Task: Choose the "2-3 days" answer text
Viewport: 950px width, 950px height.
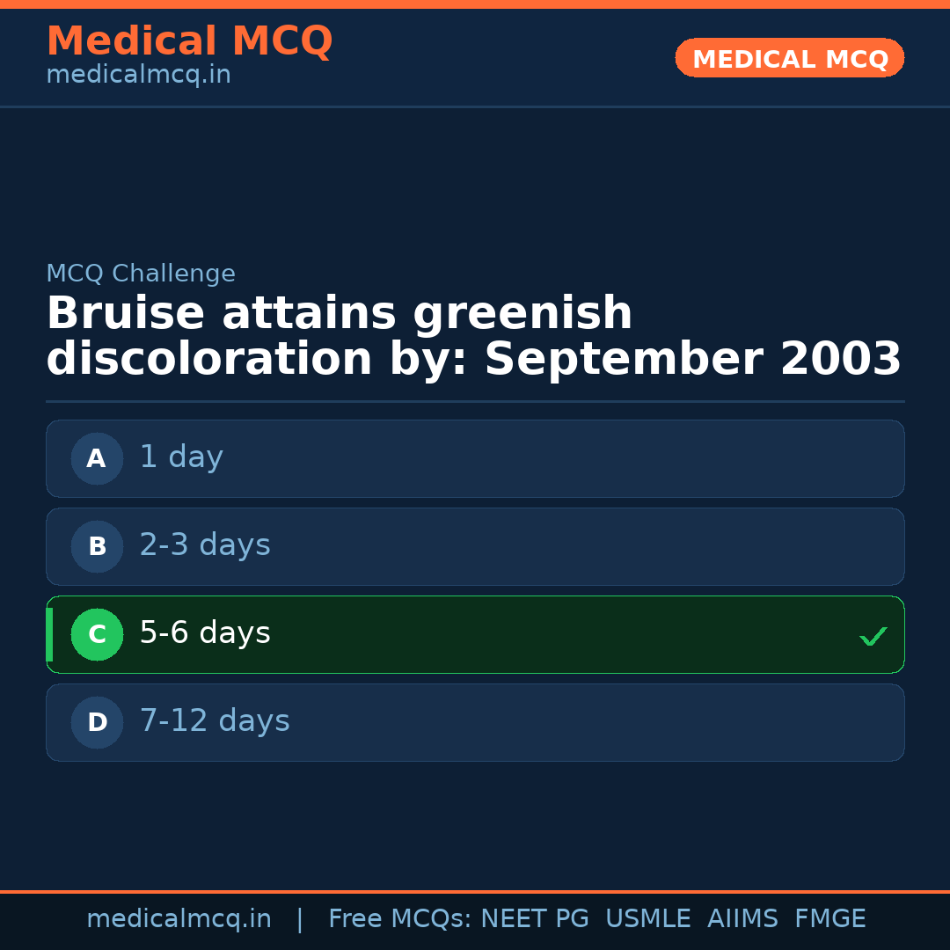Action: (x=205, y=545)
